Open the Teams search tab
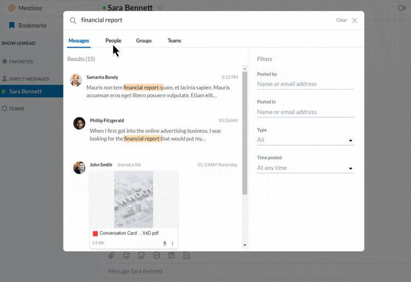 click(x=174, y=41)
